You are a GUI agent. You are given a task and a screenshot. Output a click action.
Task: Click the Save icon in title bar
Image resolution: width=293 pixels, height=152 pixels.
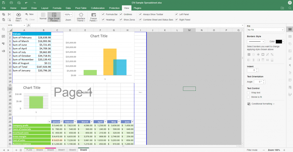pos(4,3)
